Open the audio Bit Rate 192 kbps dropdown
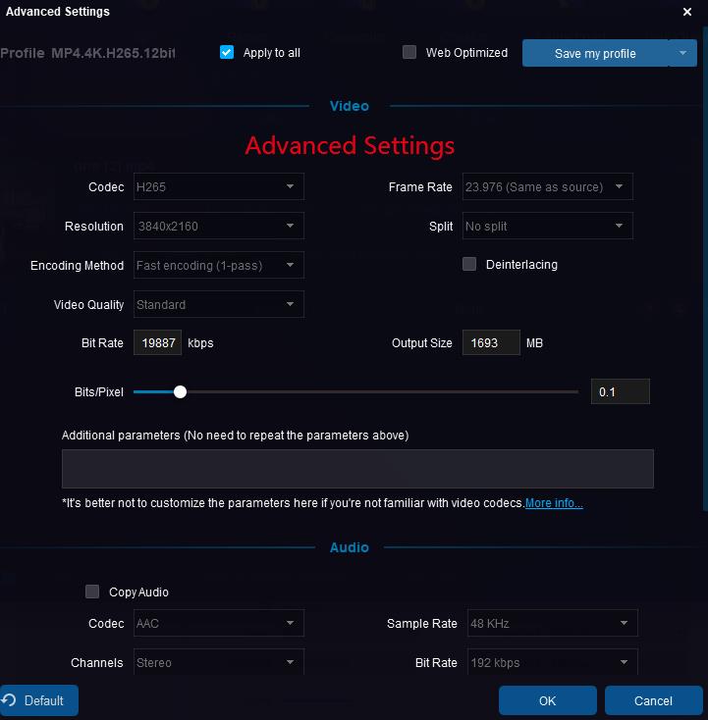Screen dimensions: 708x720 pyautogui.click(x=553, y=662)
